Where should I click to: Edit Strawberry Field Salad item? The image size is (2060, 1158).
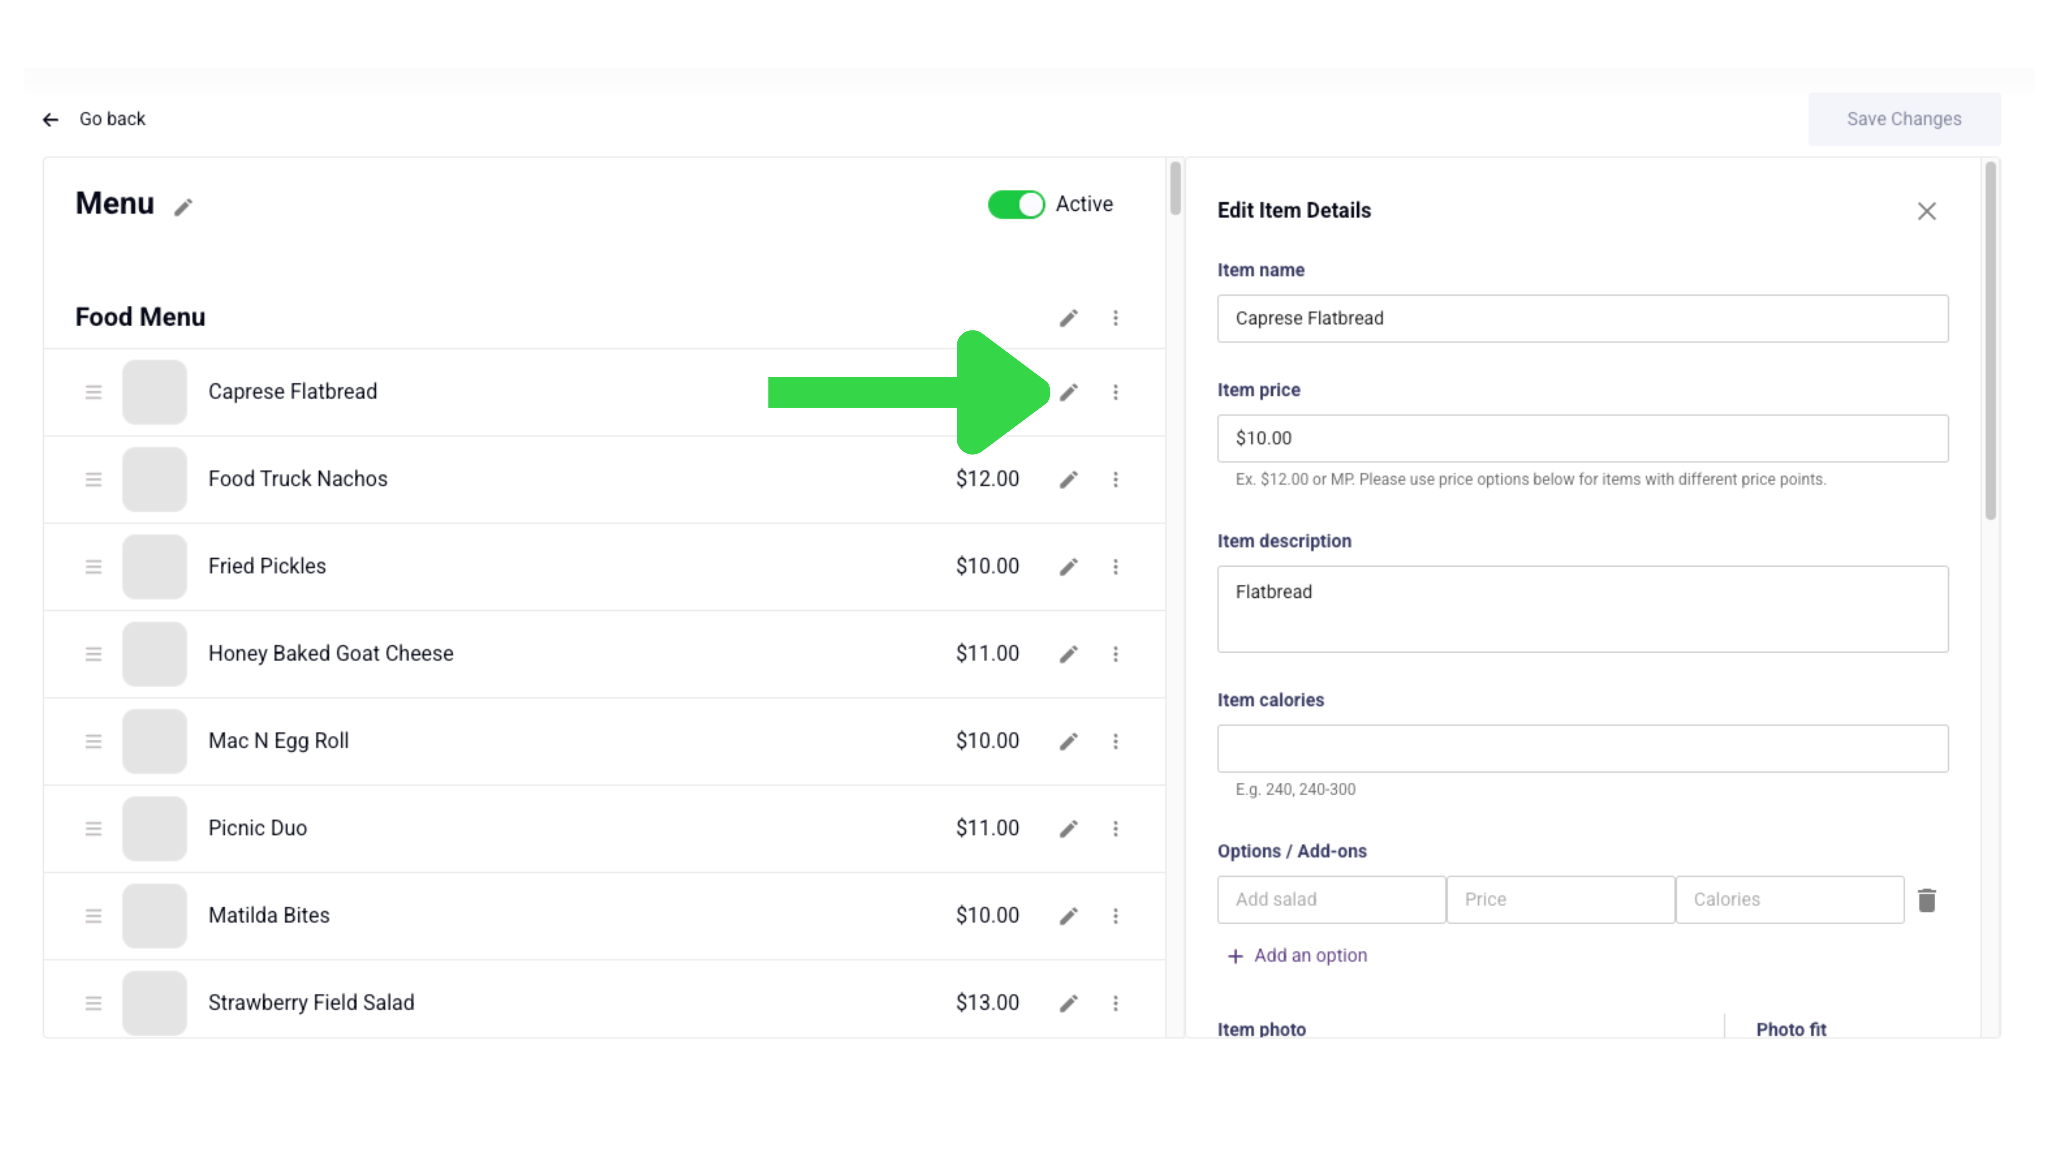(x=1068, y=1003)
